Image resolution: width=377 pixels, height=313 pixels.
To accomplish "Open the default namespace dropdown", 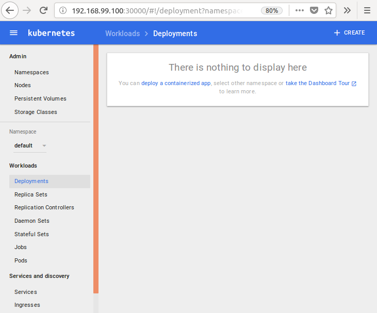I will (30, 146).
